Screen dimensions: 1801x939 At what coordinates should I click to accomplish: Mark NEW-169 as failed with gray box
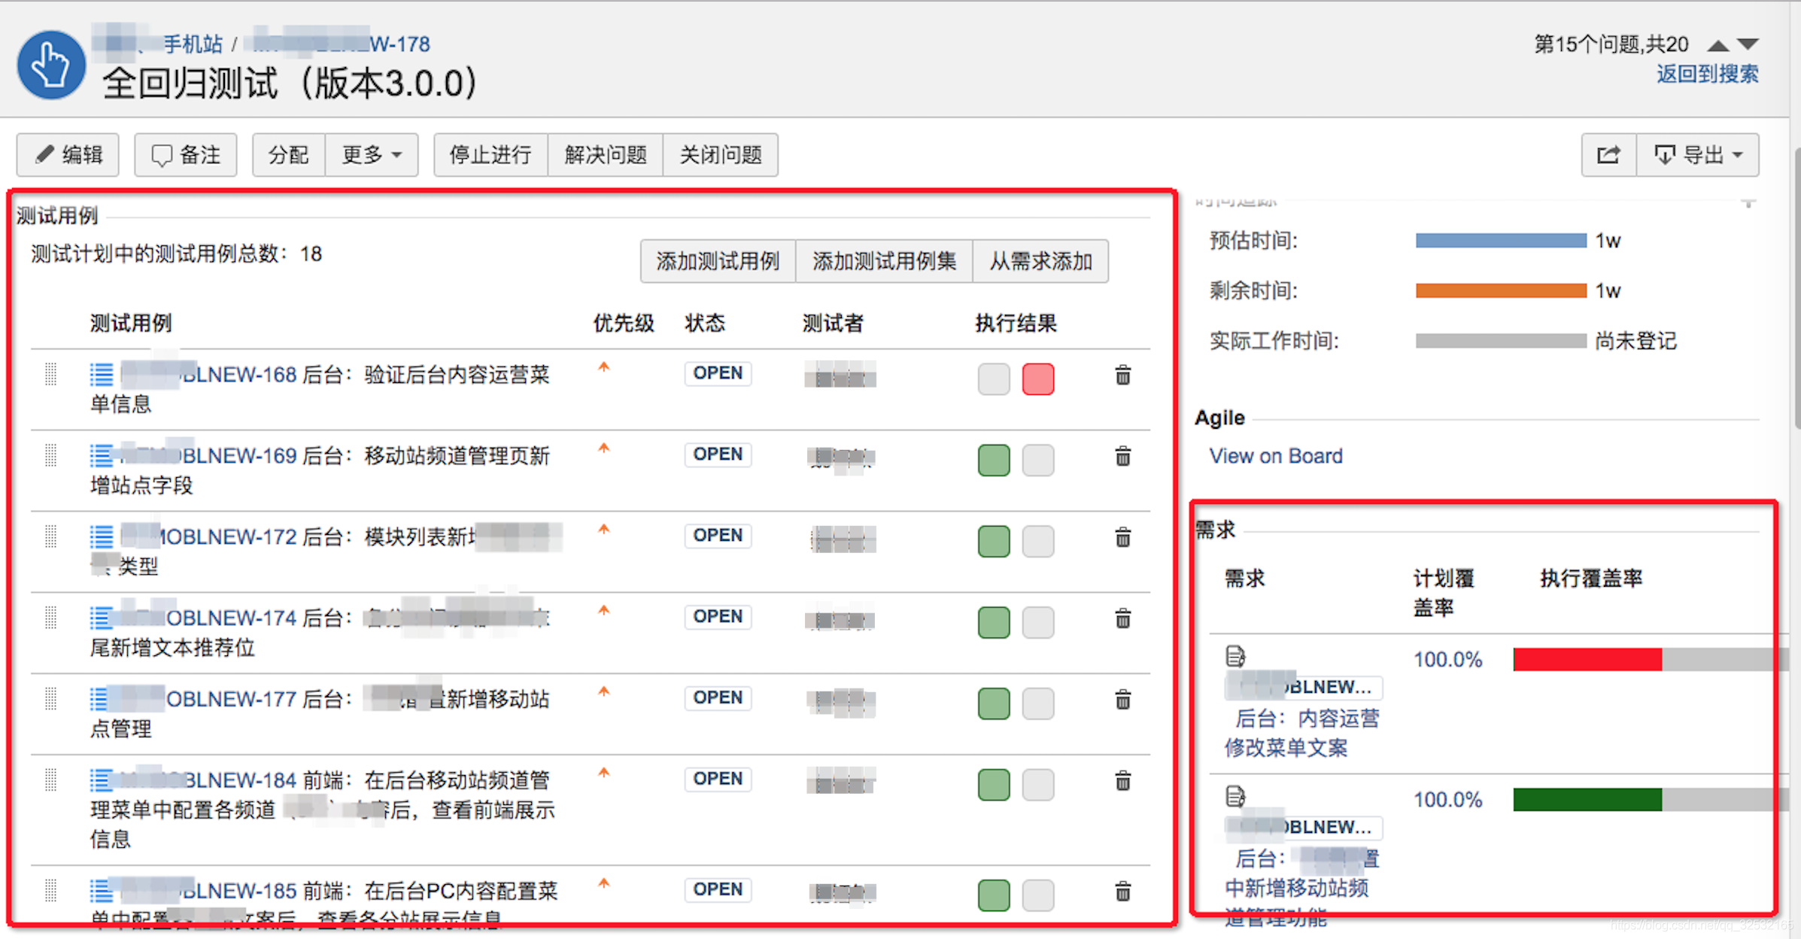[x=1037, y=460]
